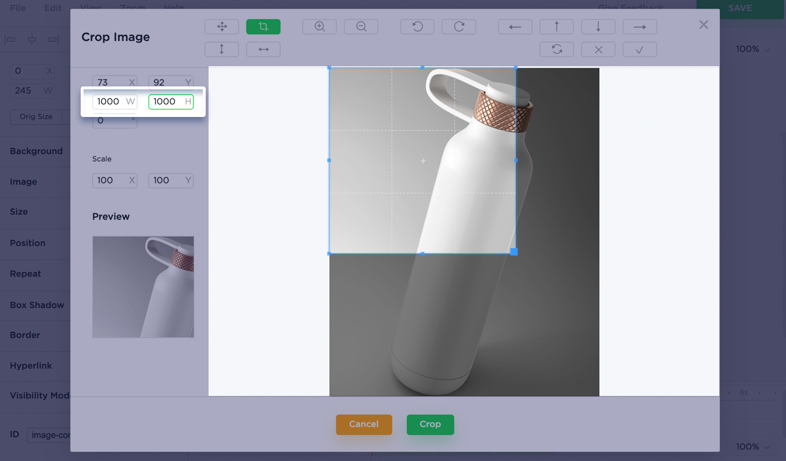Click the crop width W input field
The width and height of the screenshot is (786, 461).
click(109, 102)
